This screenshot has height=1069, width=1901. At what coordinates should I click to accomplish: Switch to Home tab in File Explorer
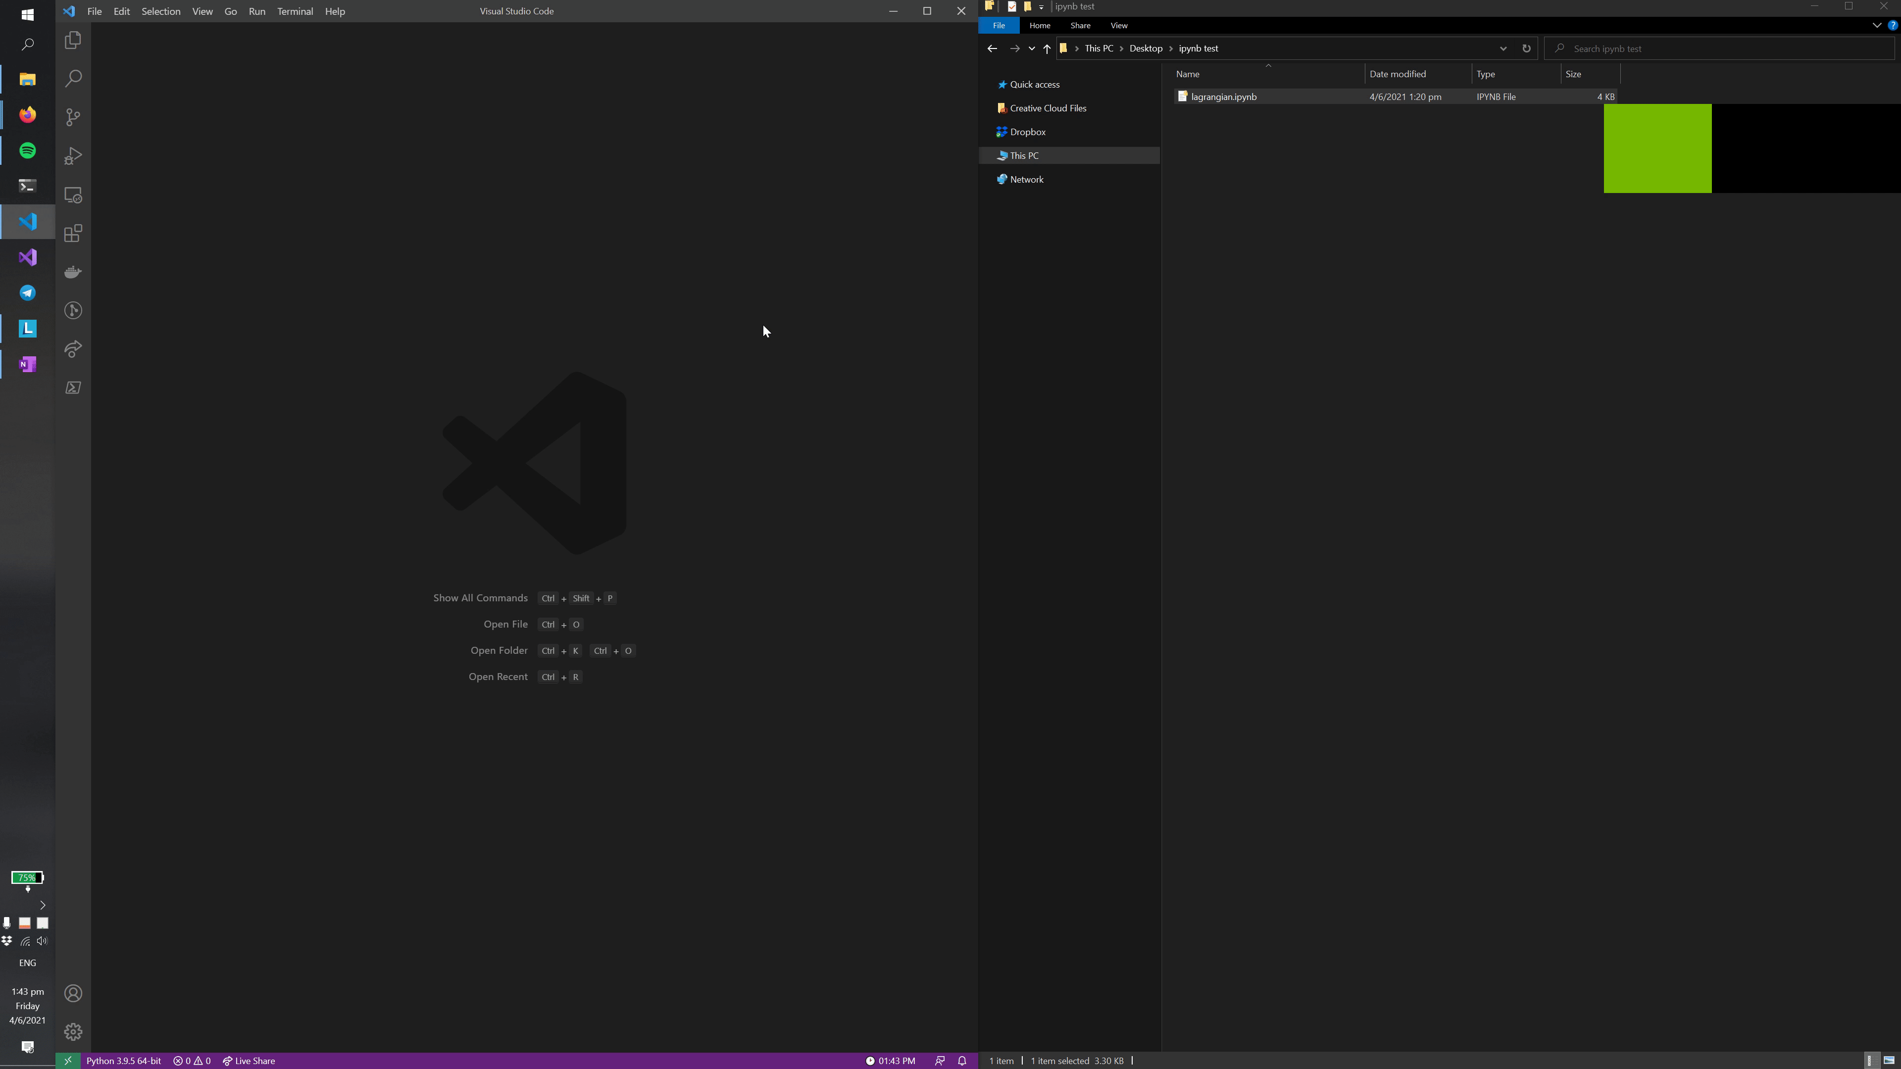1040,25
